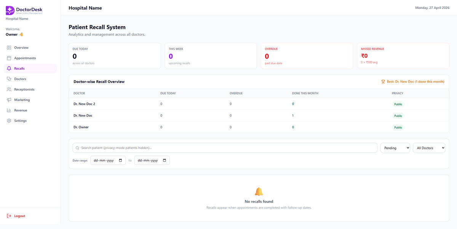457x229 pixels.
Task: Click Public badge in Dr. Owner row
Action: coord(398,128)
